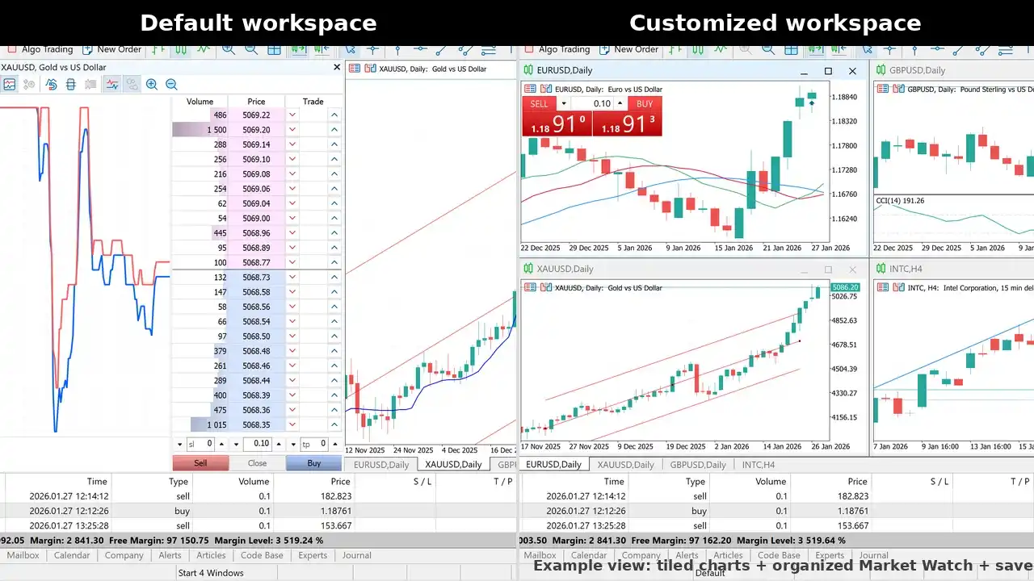1034x581 pixels.
Task: Expand sell dropdown on the 5069.22 row
Action: (292, 115)
